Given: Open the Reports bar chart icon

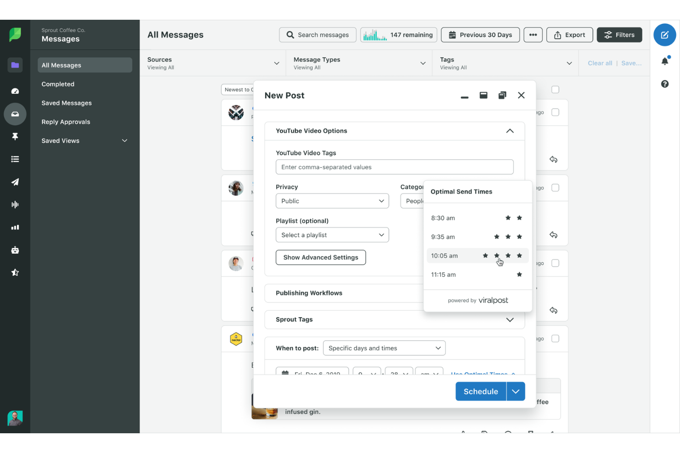Looking at the screenshot, I should click(15, 227).
